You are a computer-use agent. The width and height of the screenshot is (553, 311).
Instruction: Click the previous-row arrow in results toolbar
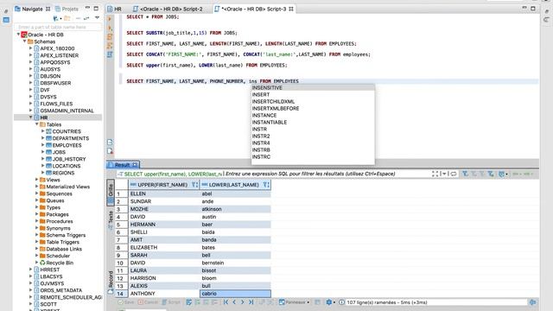click(234, 302)
